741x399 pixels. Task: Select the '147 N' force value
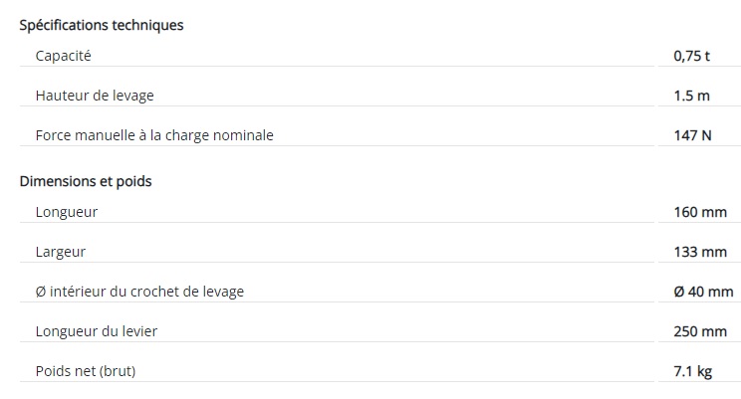(x=692, y=135)
